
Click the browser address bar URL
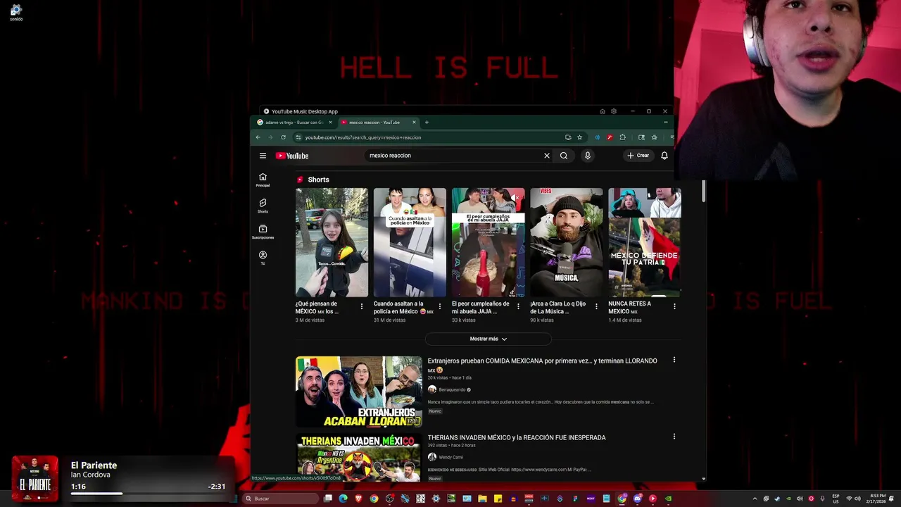(x=363, y=137)
